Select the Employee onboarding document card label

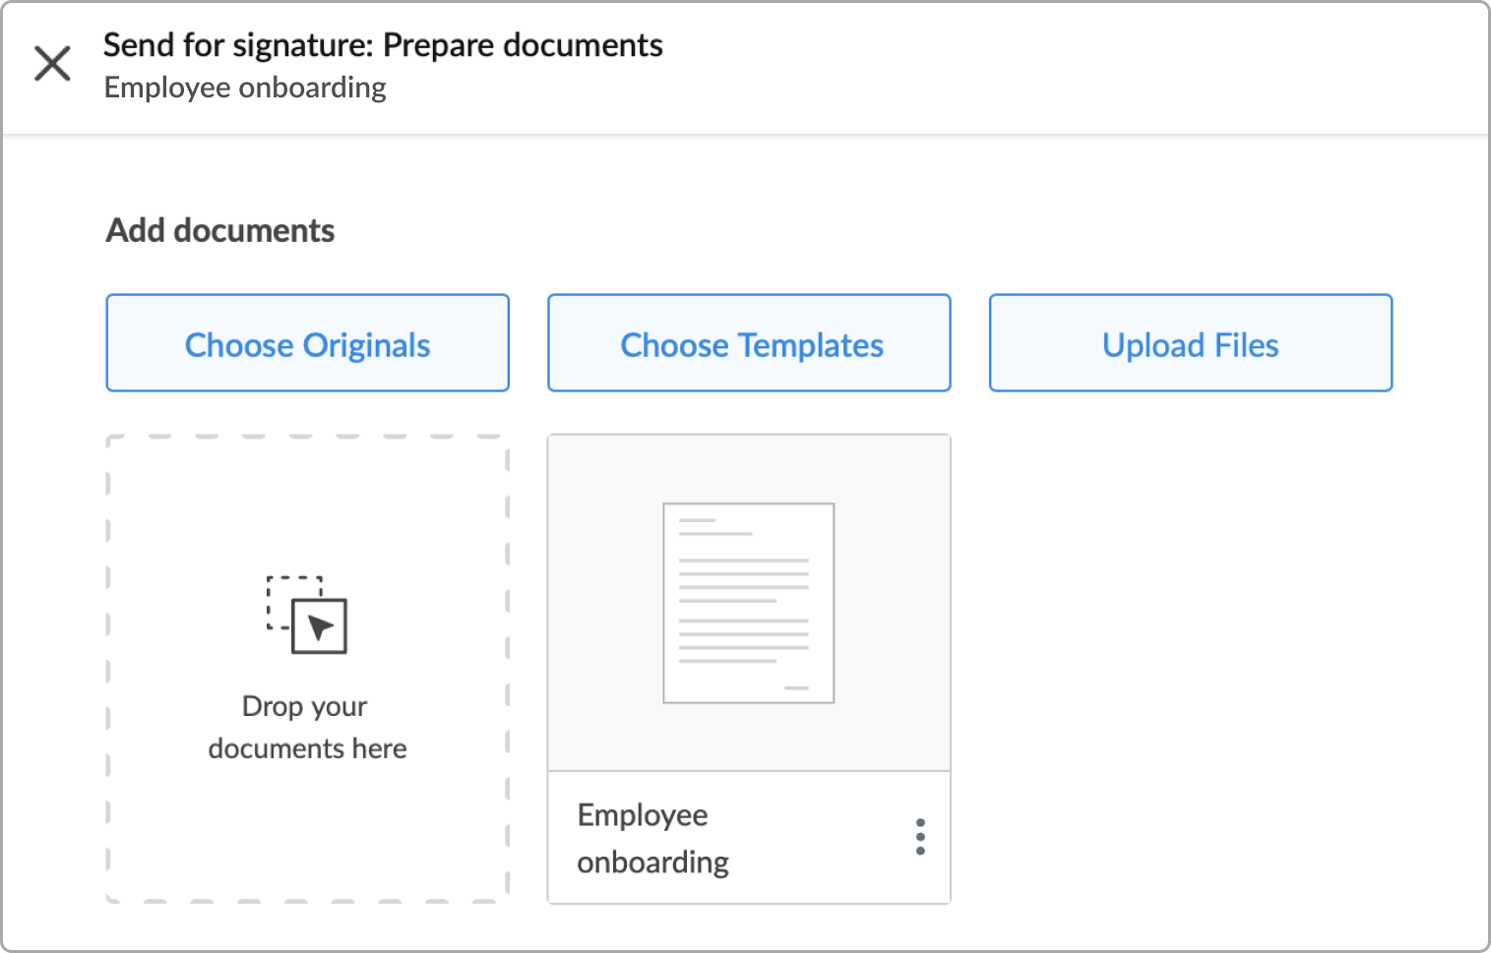click(x=652, y=839)
